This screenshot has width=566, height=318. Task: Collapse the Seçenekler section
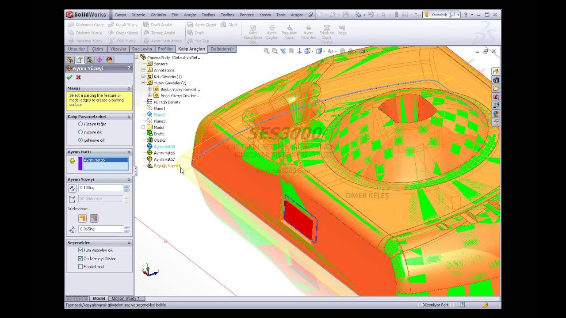click(129, 243)
